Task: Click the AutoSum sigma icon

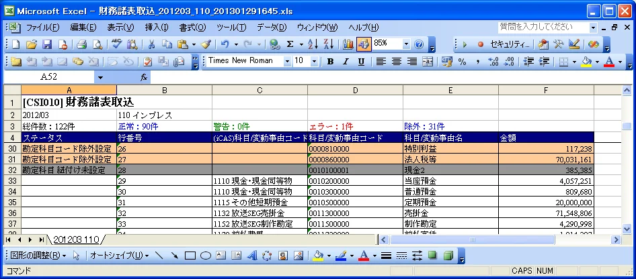Action: (290, 44)
